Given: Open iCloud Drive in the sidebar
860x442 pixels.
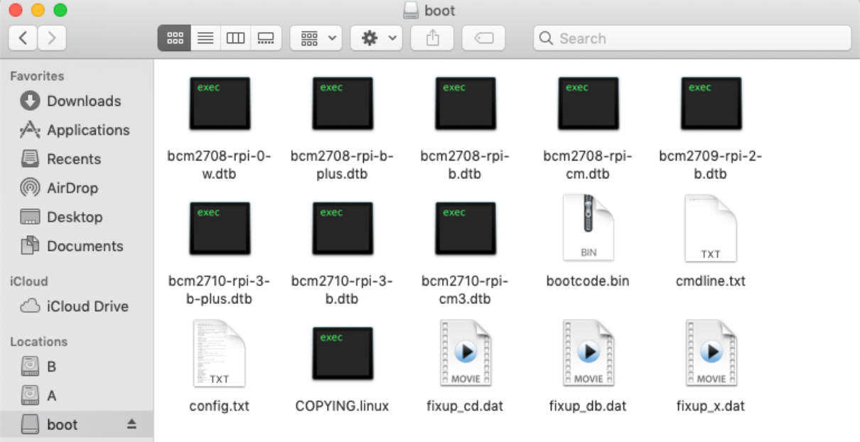Looking at the screenshot, I should point(77,306).
